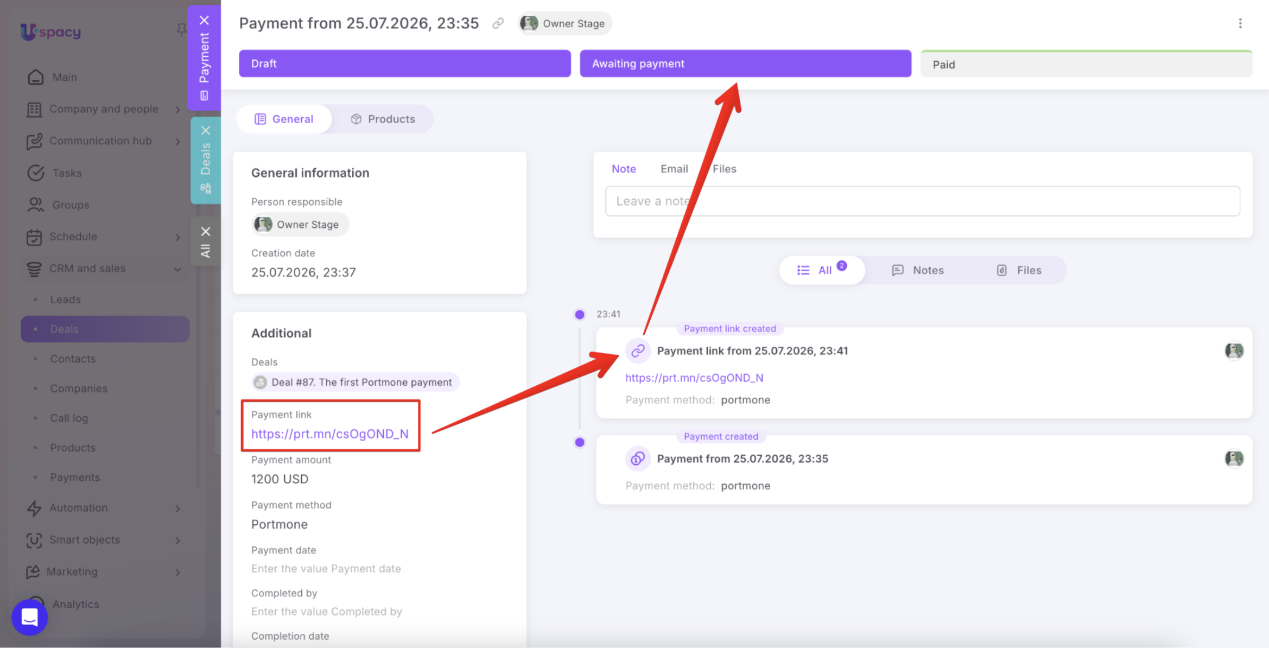Close the All side panel tab
The width and height of the screenshot is (1269, 649).
click(206, 232)
